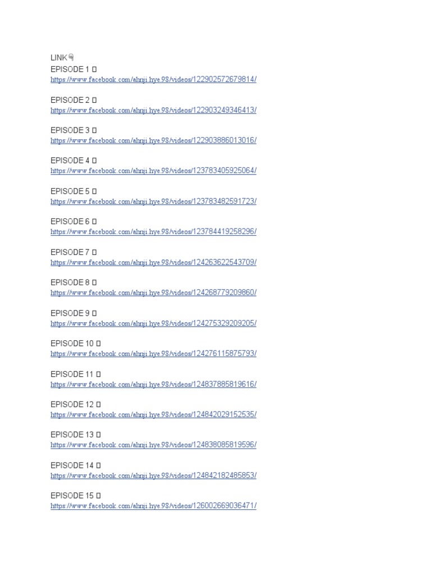431x575 pixels.
Task: Open the Episode 12 Facebook video link
Action: [154, 414]
